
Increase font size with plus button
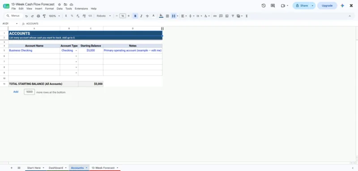pyautogui.click(x=128, y=16)
